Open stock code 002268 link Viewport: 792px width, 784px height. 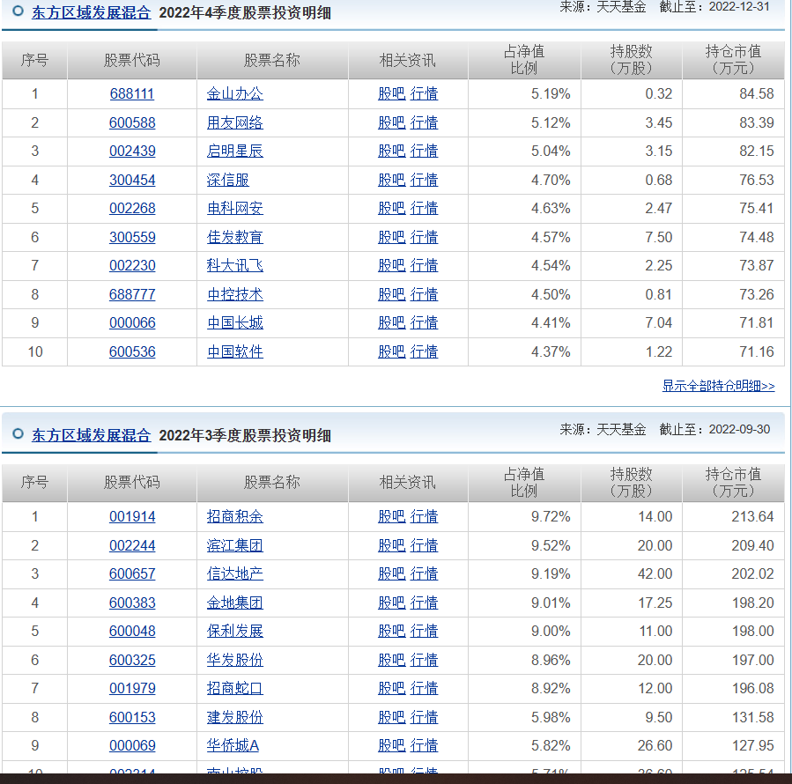tap(132, 208)
